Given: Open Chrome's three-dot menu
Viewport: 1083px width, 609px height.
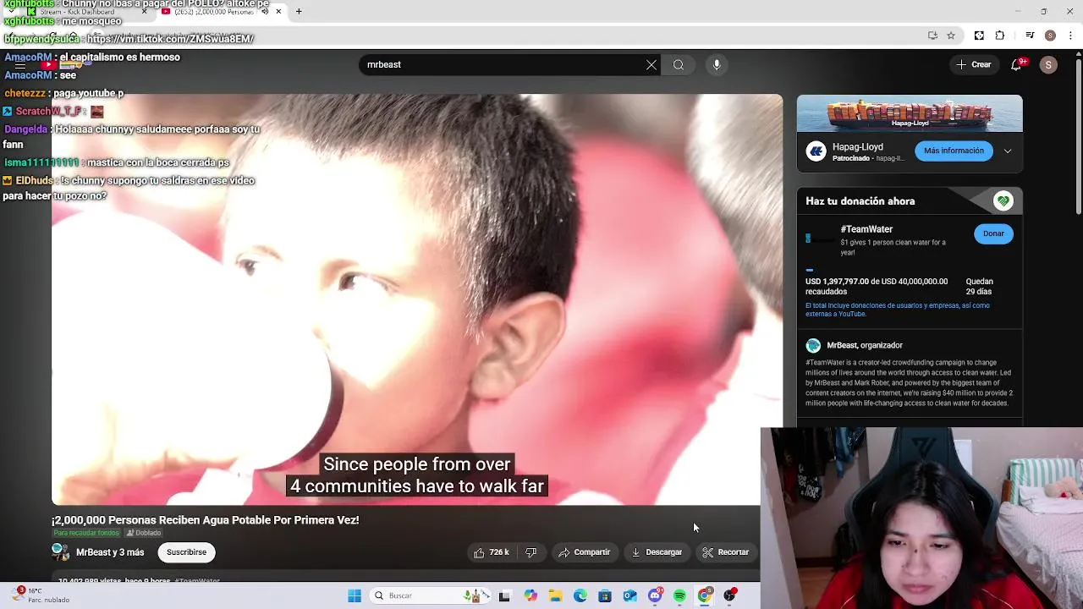Looking at the screenshot, I should (1071, 36).
